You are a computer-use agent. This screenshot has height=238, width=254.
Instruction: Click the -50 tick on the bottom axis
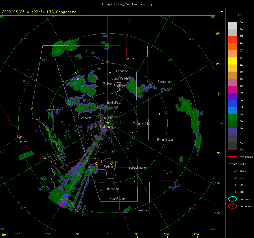click(77, 234)
